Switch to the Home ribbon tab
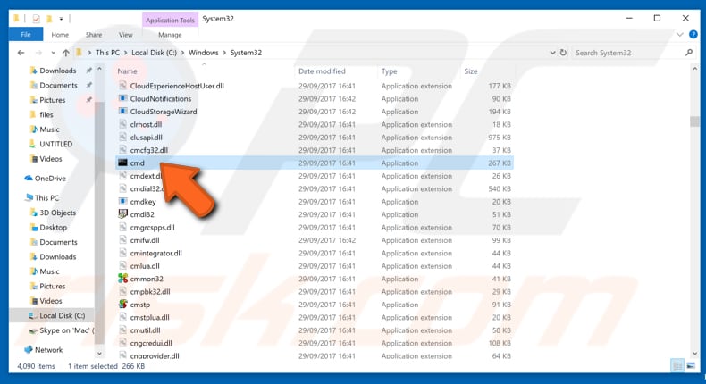 (60, 35)
